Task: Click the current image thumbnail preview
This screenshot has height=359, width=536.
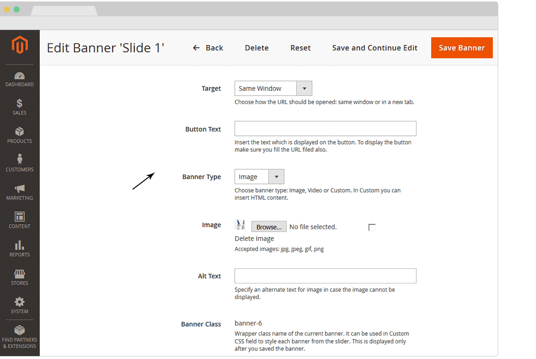Action: point(241,225)
